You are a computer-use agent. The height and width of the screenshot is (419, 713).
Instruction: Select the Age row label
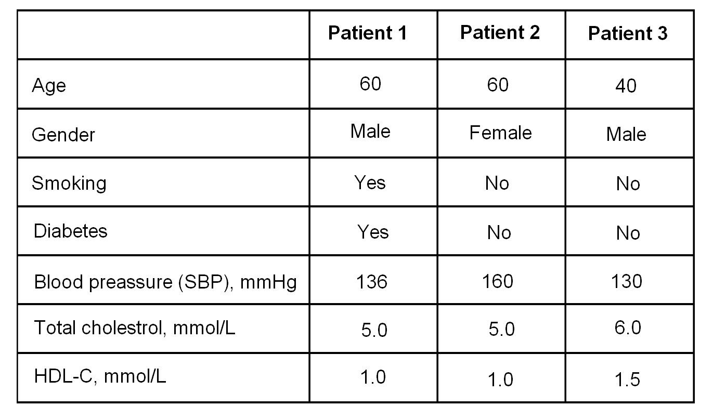(49, 85)
